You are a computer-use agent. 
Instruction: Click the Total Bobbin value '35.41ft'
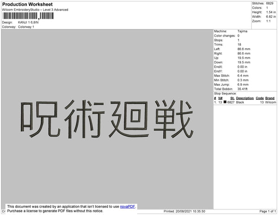pyautogui.click(x=242, y=89)
